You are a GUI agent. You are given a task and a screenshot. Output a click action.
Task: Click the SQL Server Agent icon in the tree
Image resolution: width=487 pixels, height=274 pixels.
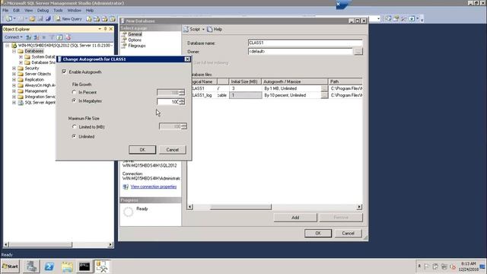[21, 103]
